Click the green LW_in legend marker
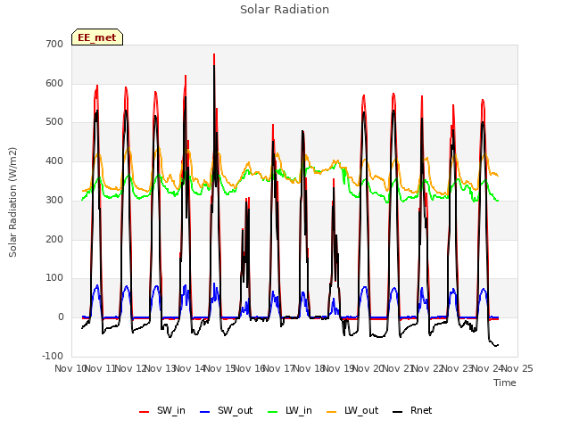Image resolution: width=571 pixels, height=428 pixels. tap(273, 412)
